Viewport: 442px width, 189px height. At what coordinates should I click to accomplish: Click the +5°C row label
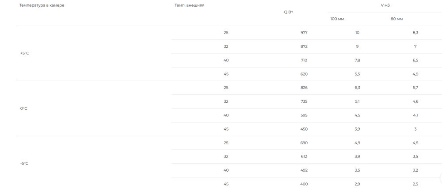coord(24,53)
